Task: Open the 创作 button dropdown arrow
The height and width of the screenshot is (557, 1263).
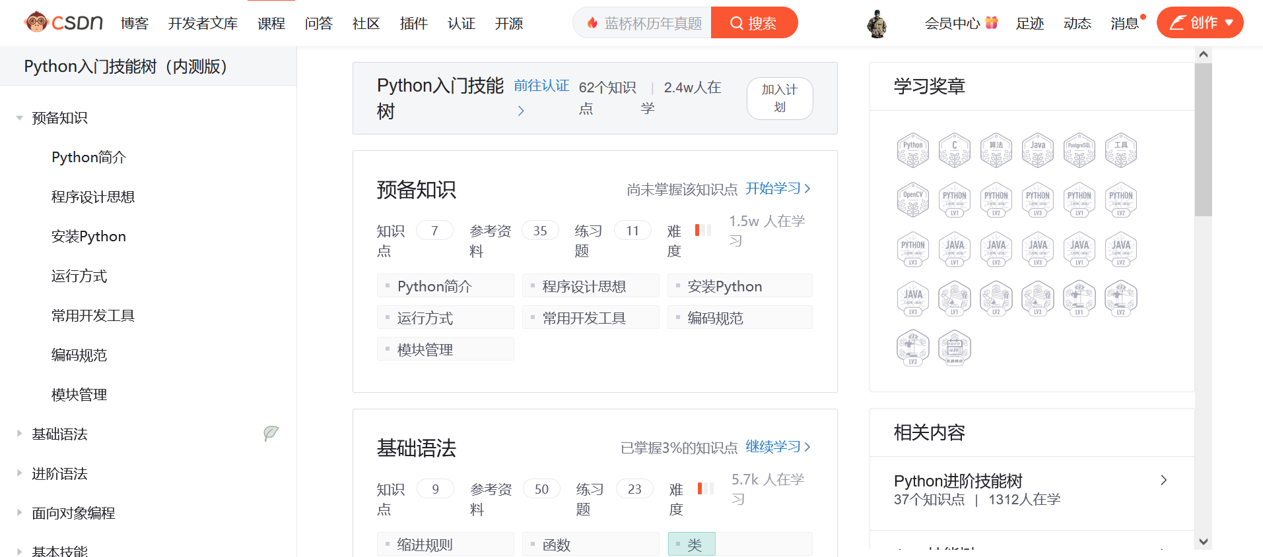Action: click(x=1229, y=22)
